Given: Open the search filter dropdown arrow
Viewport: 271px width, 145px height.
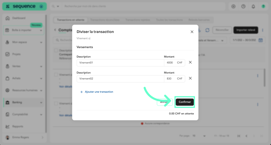Looking at the screenshot, I should (x=58, y=6).
